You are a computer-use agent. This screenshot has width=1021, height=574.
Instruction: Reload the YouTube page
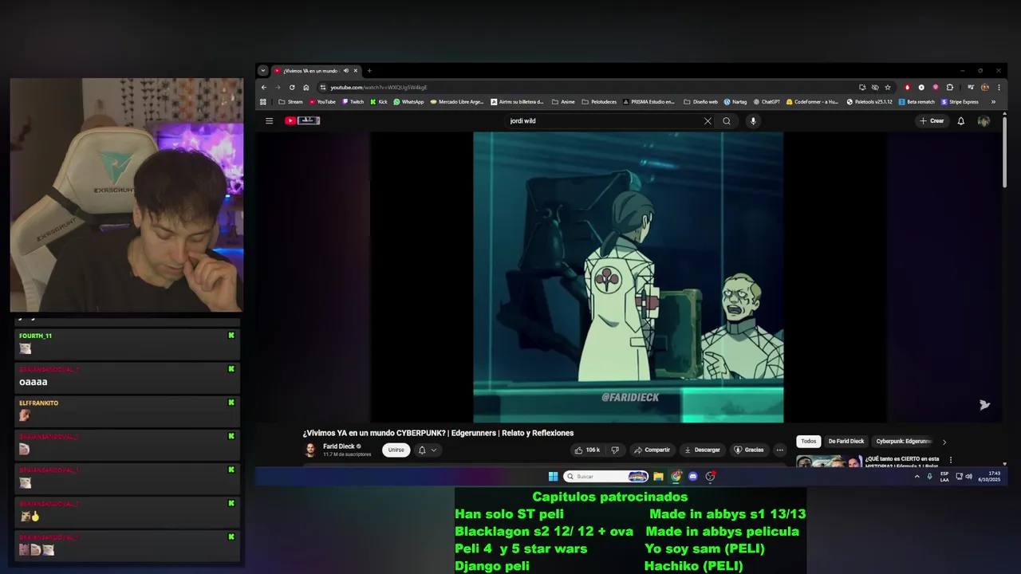292,87
